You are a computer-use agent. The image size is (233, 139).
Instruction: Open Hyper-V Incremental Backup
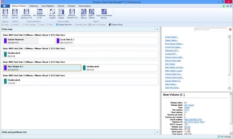[x=104, y=14]
